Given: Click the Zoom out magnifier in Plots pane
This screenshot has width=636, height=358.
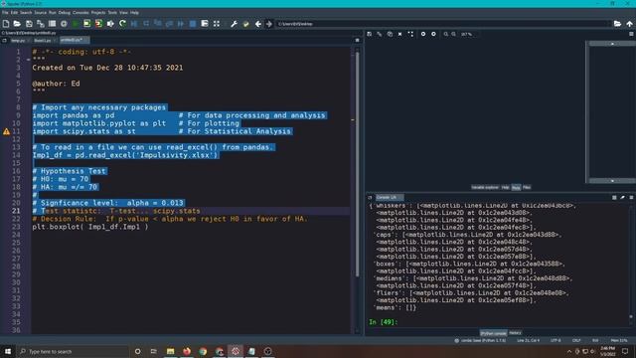Looking at the screenshot, I should click(x=446, y=34).
